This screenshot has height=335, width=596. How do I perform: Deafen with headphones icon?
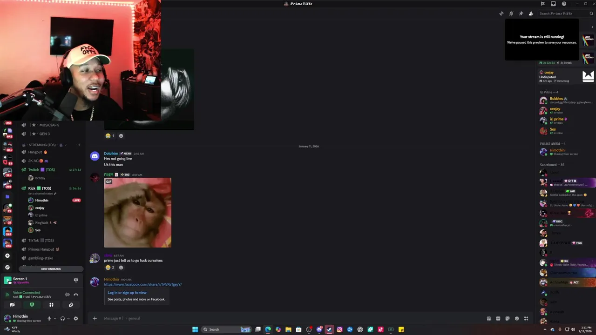pos(62,319)
